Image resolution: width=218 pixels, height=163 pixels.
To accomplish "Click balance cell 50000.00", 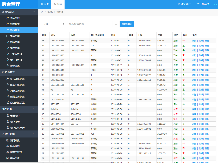I will pos(162,90).
